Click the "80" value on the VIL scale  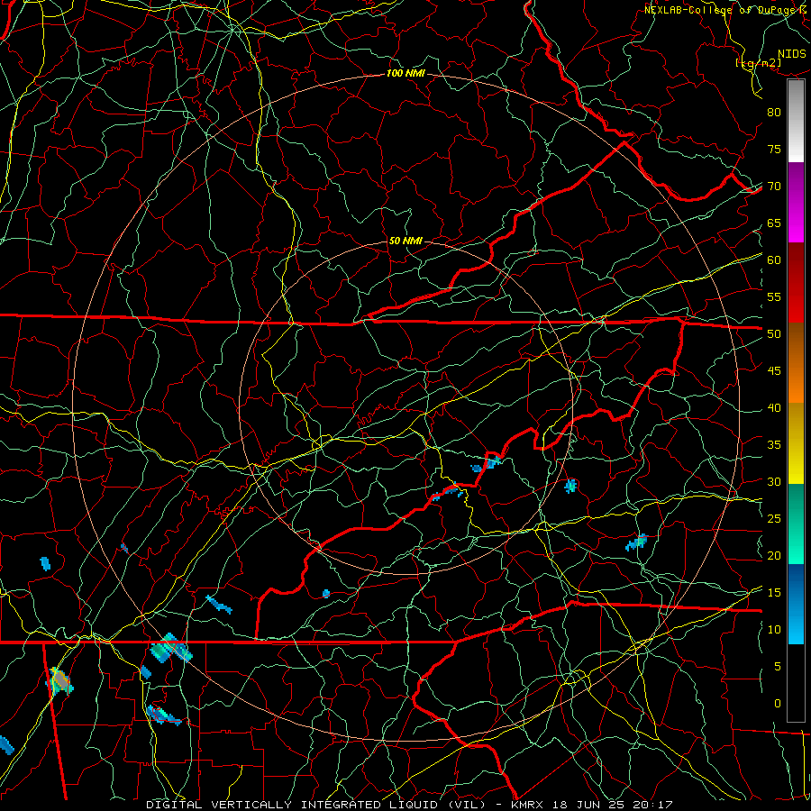pyautogui.click(x=774, y=113)
